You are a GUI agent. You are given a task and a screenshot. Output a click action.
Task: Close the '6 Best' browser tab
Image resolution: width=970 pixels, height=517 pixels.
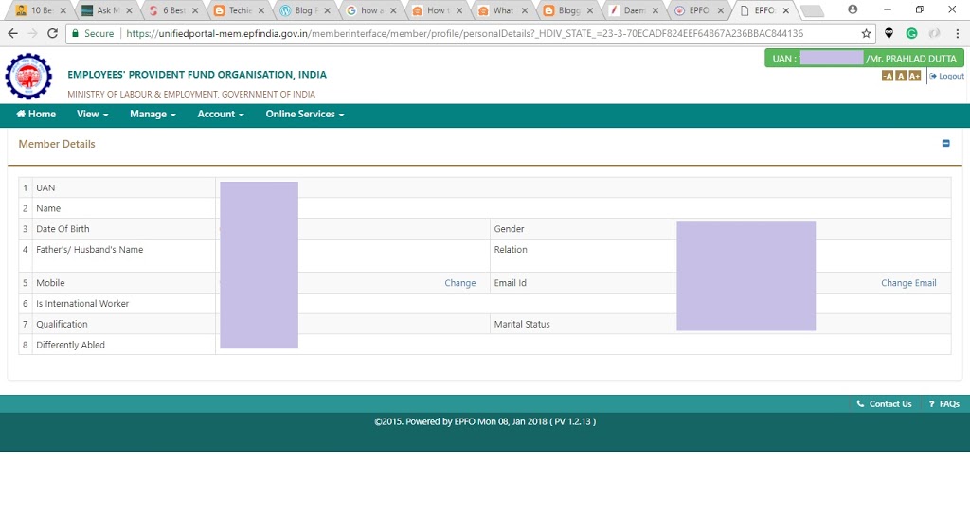click(x=195, y=10)
